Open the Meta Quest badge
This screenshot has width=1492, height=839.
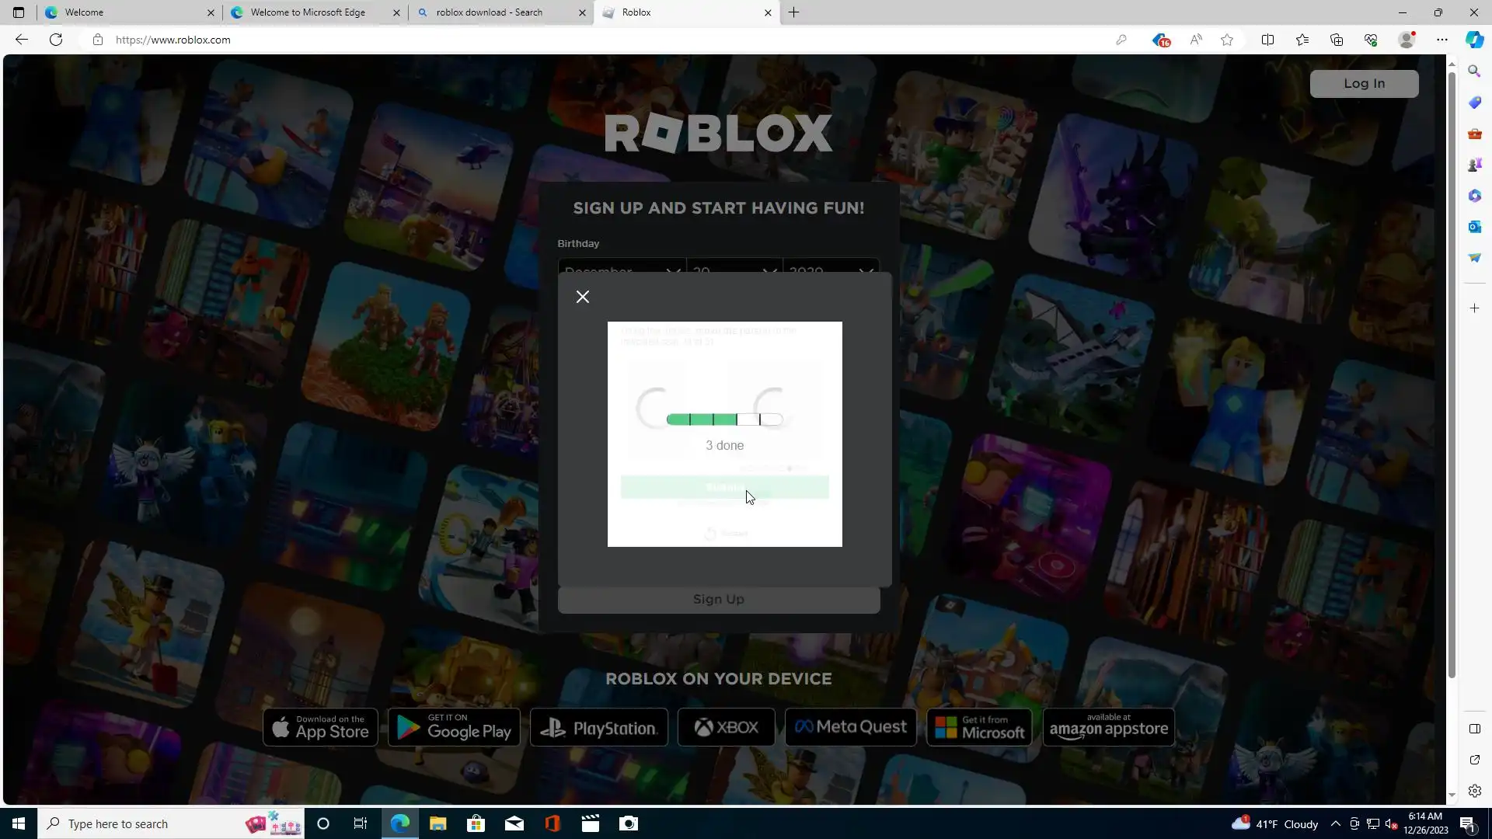[x=850, y=727]
